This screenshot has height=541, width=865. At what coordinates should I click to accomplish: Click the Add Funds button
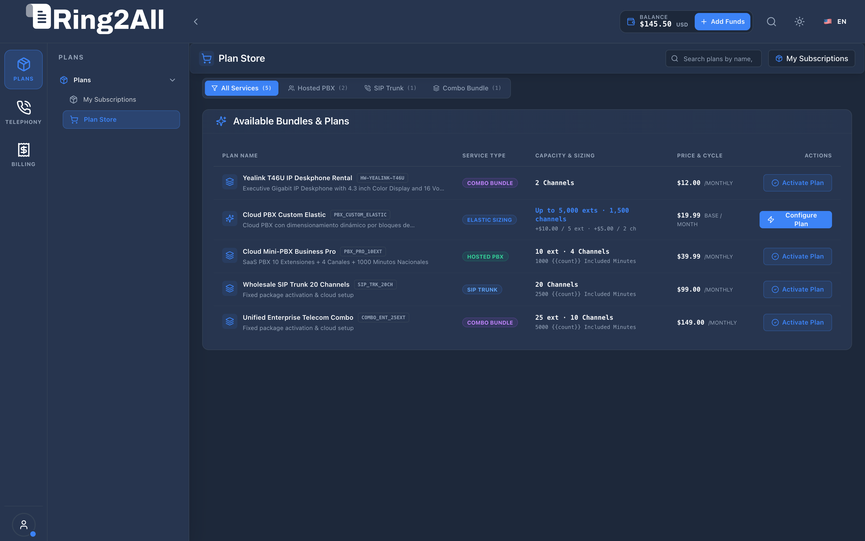(722, 22)
